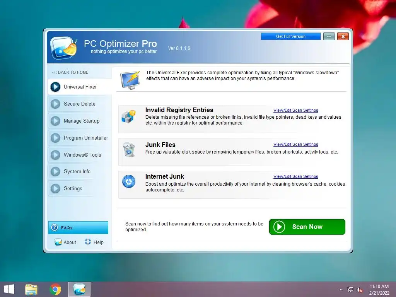Viewport: 396px width, 297px height.
Task: Go back via << BACK TO HOME
Action: [x=70, y=72]
